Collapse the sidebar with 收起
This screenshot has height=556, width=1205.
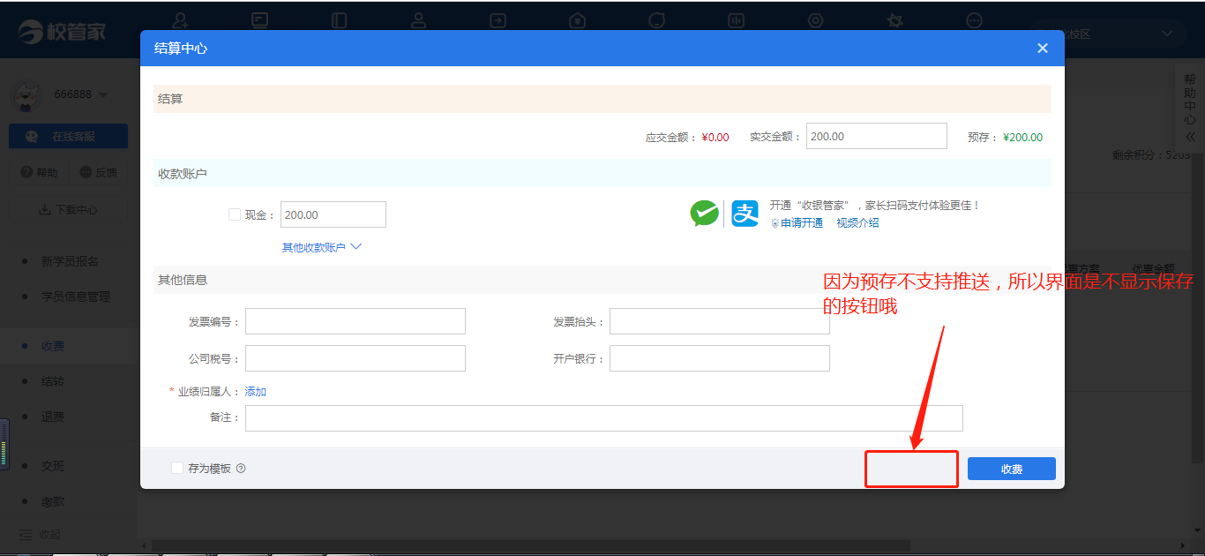(41, 535)
